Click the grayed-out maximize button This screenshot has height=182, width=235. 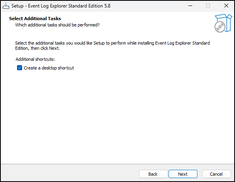tap(208, 6)
